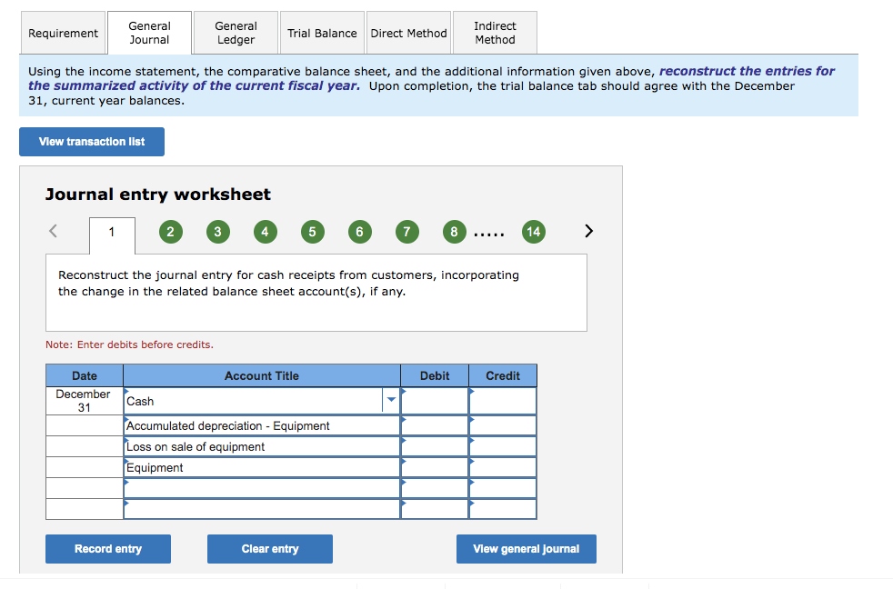Screen dimensions: 893x589
Task: Switch to the General Ledger tab
Action: pos(236,33)
